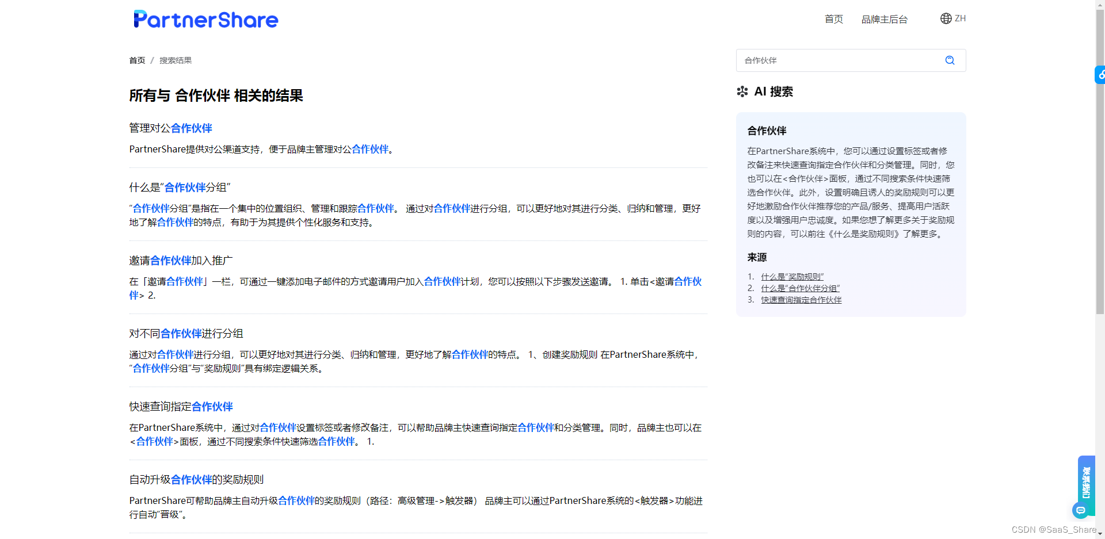
Task: Click the PartnerShare logo
Action: (205, 19)
